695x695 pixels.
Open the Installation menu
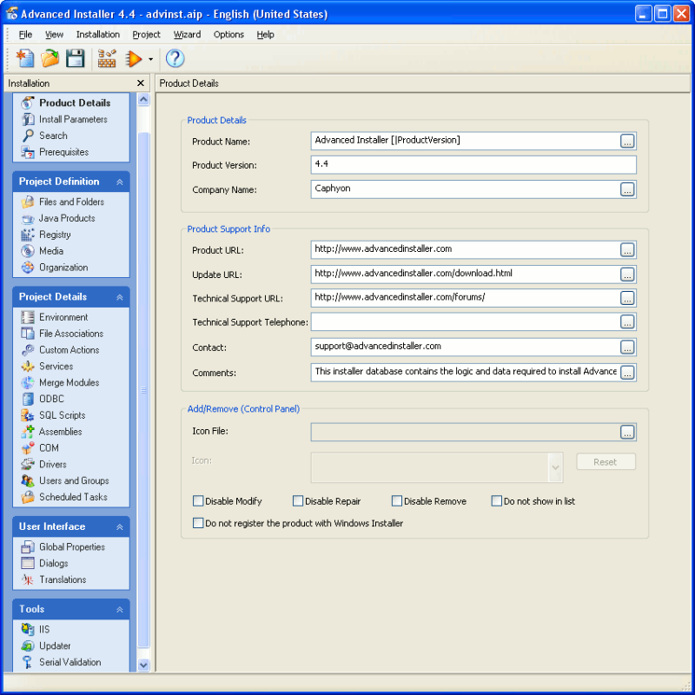pyautogui.click(x=98, y=35)
